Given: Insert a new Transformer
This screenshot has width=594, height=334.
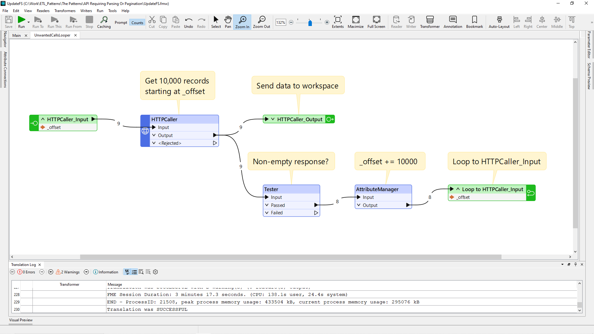Looking at the screenshot, I should tap(430, 22).
